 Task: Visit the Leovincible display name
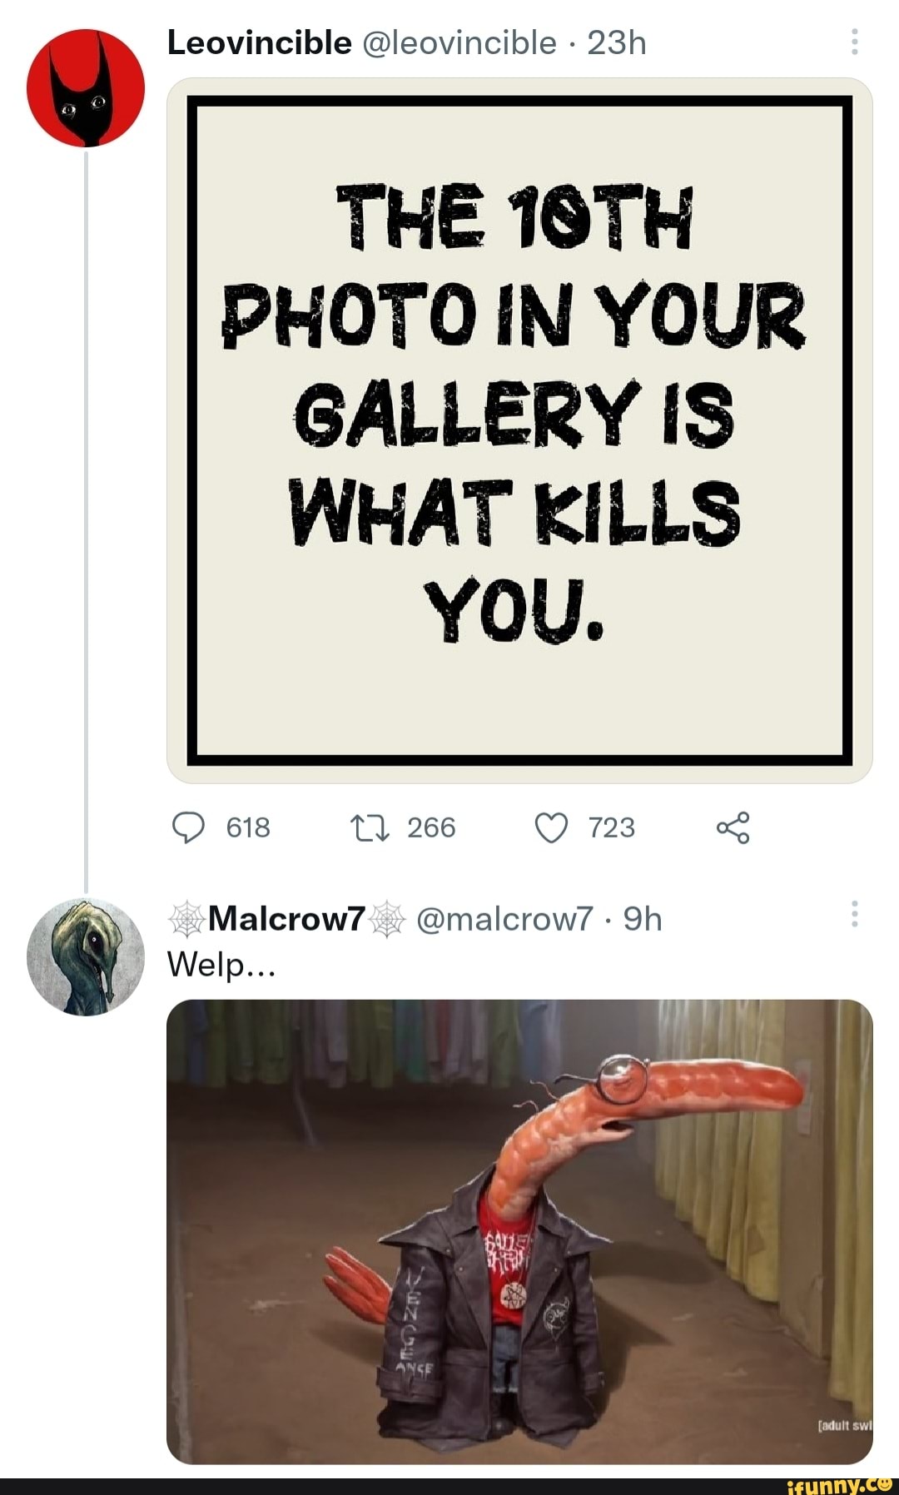pyautogui.click(x=259, y=42)
